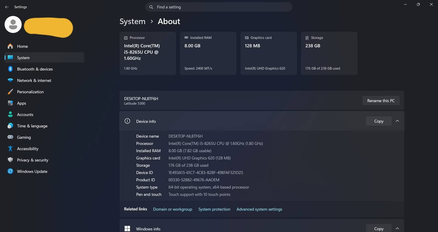
Task: Click the Time & language globe icon
Action: [x=10, y=126]
